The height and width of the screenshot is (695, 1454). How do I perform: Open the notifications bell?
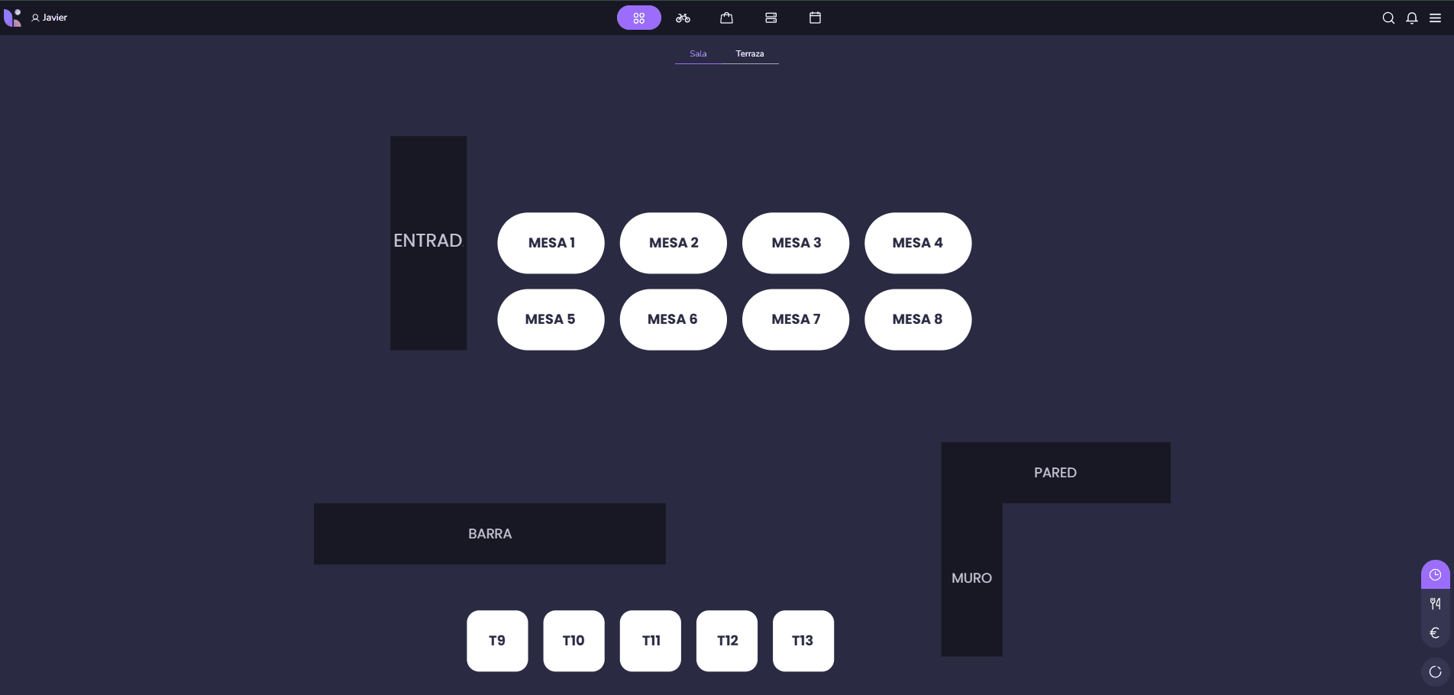pos(1412,18)
